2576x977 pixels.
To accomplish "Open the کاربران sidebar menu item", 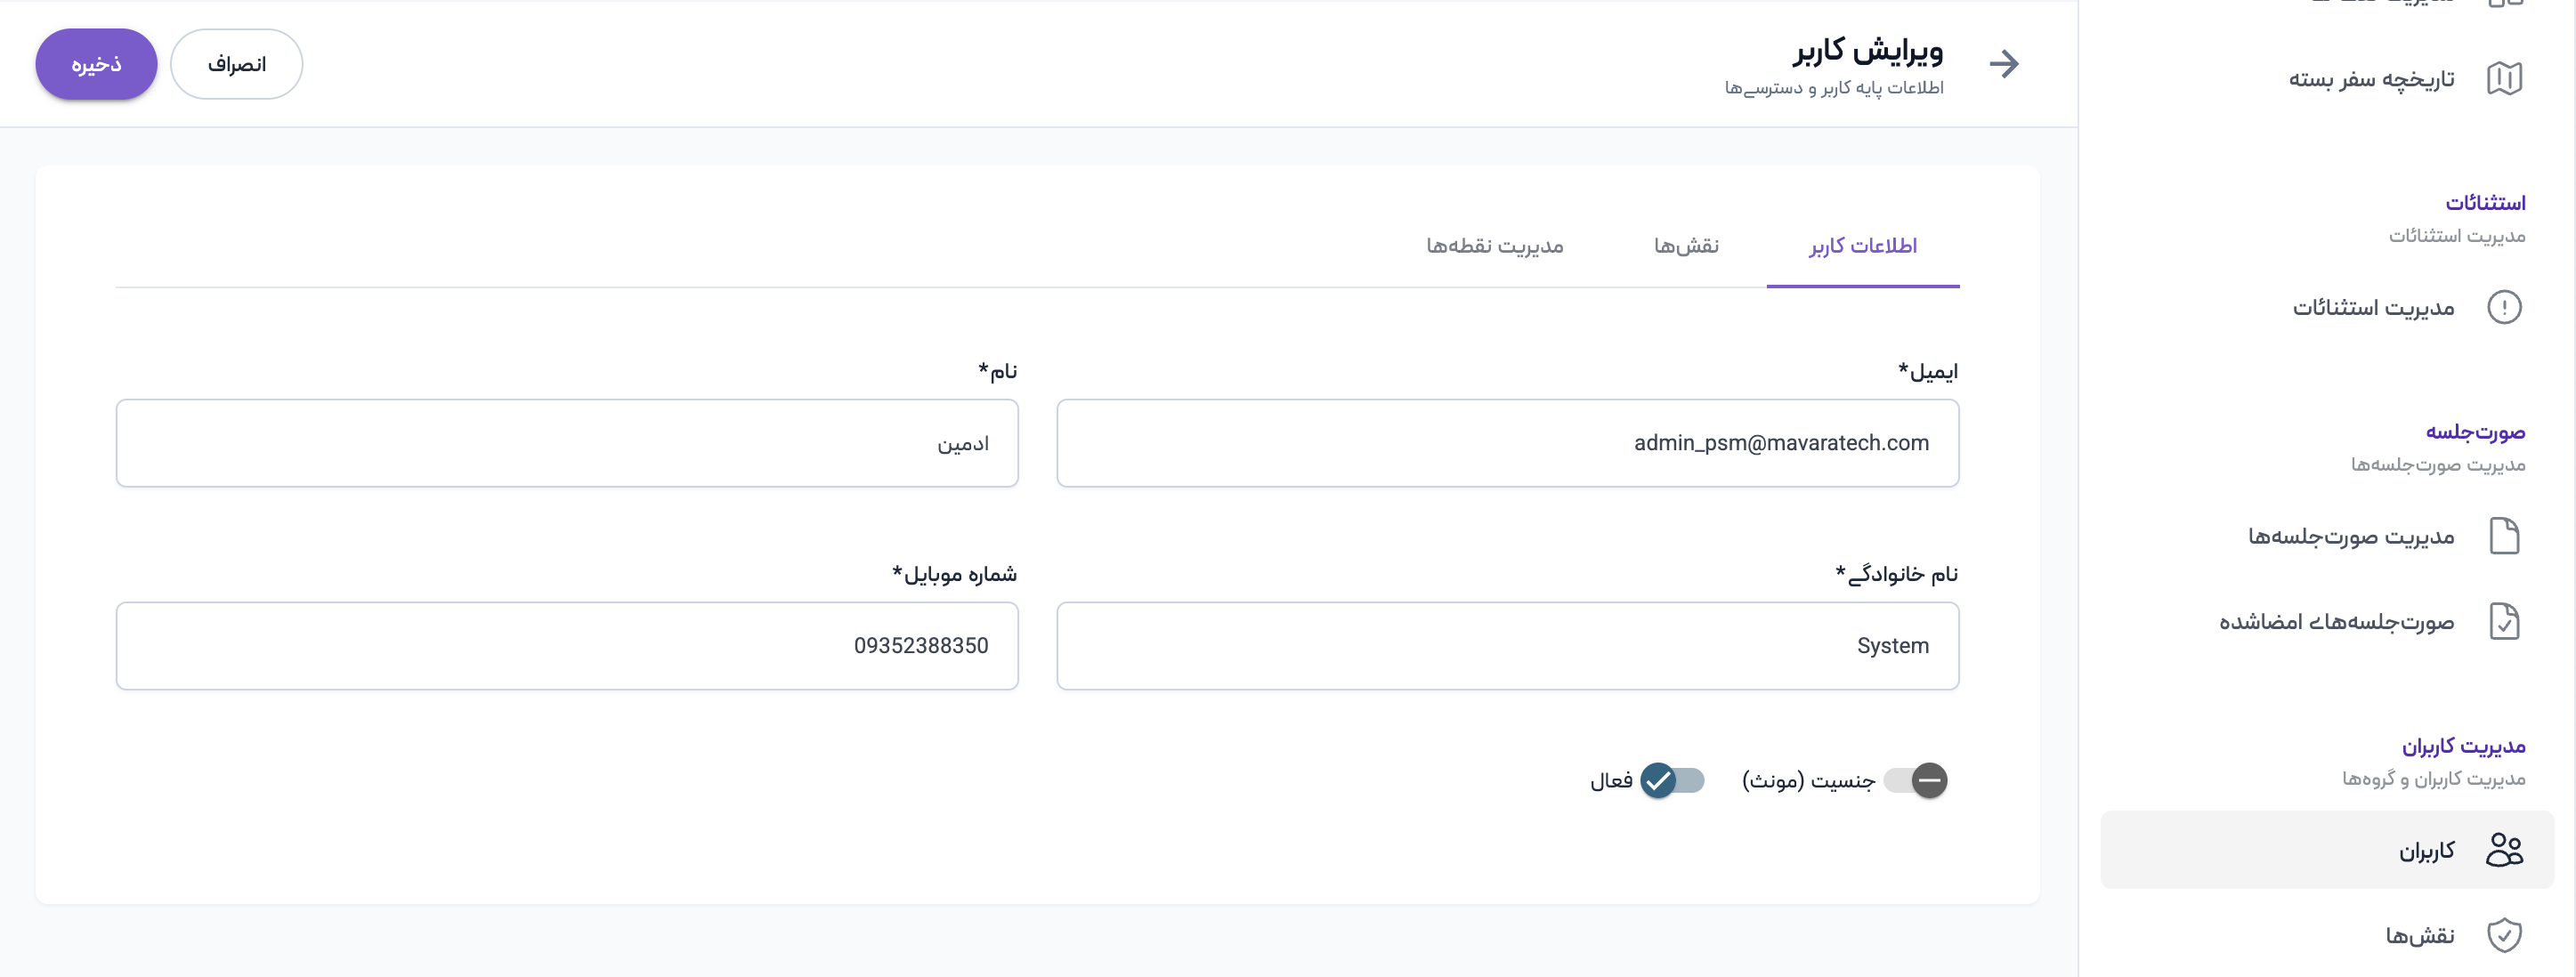I will coord(2426,850).
